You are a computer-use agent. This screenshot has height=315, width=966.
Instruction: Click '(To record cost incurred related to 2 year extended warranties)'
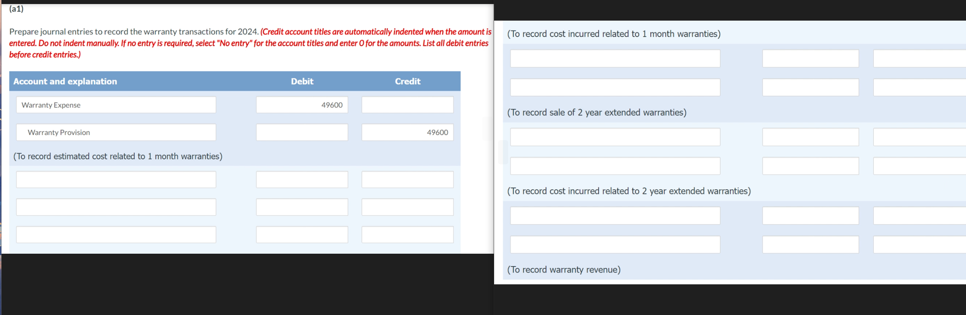[629, 191]
